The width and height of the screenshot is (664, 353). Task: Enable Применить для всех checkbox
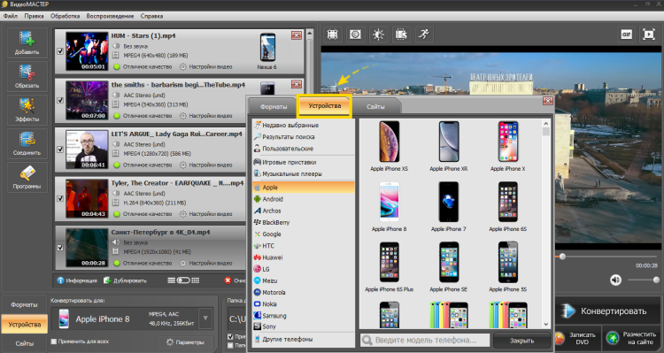54,341
